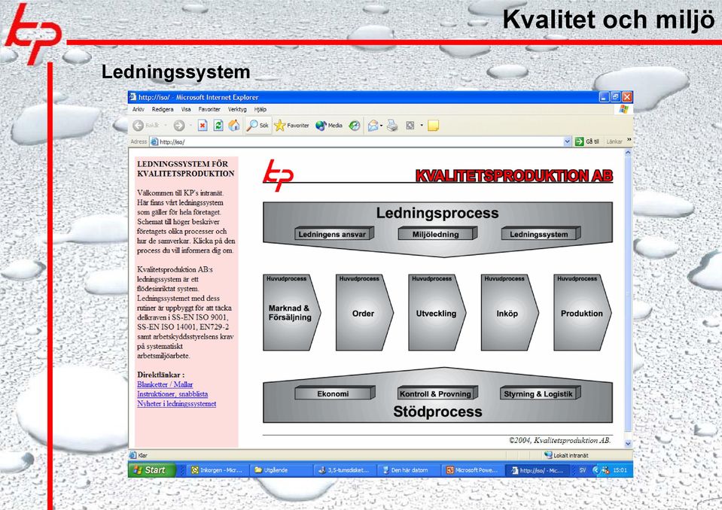The height and width of the screenshot is (510, 722).
Task: Click the Miljöledning process box
Action: [x=437, y=234]
